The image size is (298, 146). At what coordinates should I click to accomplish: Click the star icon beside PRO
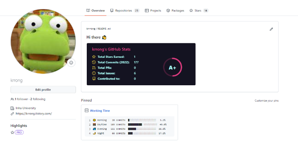click(x=12, y=133)
